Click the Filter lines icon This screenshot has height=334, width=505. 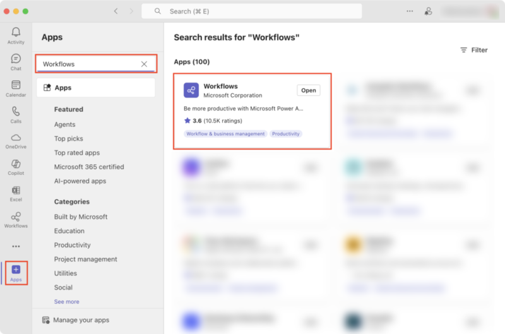463,50
